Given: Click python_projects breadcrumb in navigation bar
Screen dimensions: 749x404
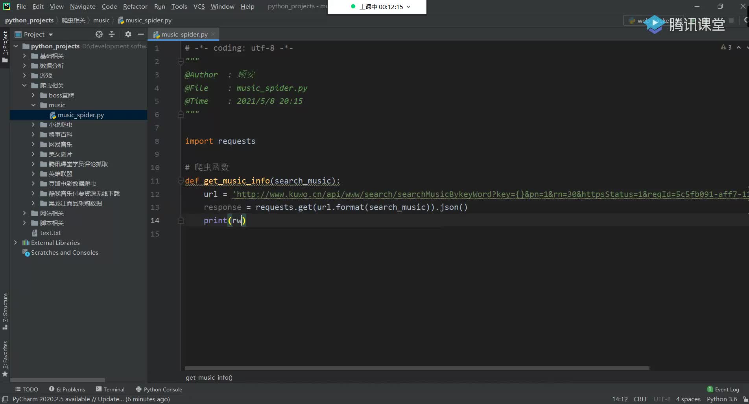Looking at the screenshot, I should click(29, 20).
